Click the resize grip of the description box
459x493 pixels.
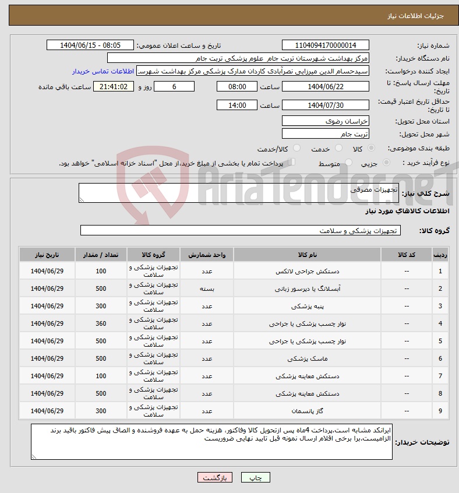point(82,200)
